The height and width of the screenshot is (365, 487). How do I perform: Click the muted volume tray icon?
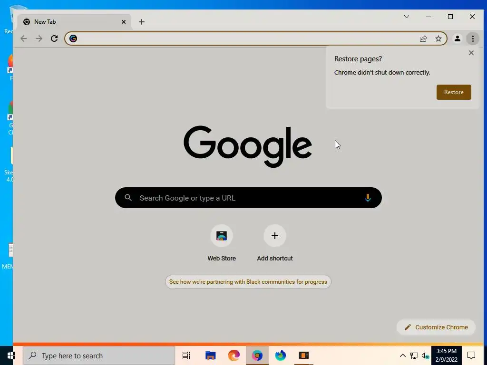(x=425, y=355)
